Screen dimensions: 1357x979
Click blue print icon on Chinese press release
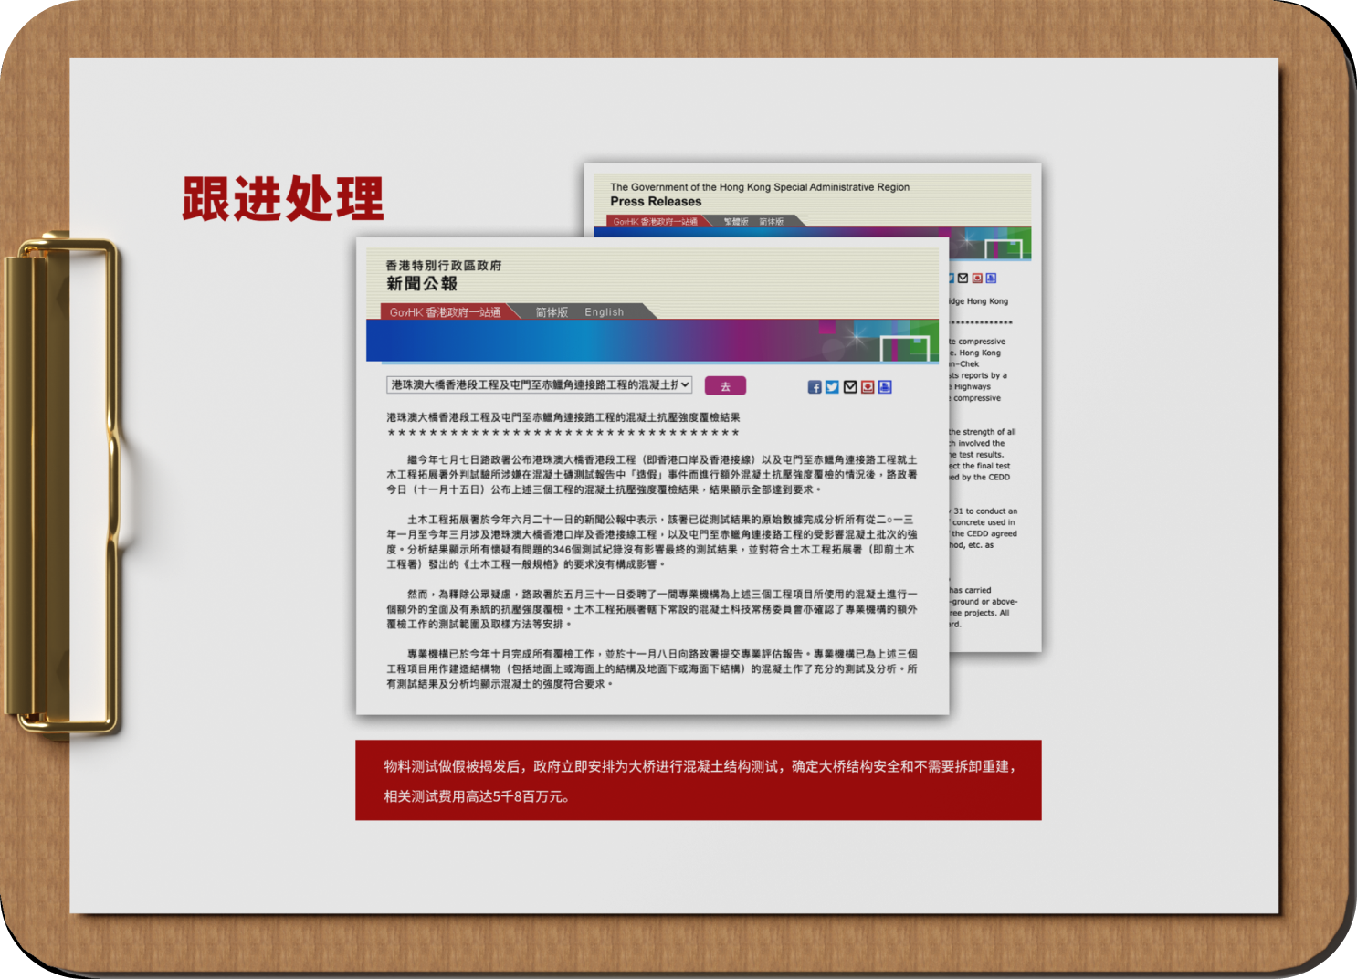(885, 387)
